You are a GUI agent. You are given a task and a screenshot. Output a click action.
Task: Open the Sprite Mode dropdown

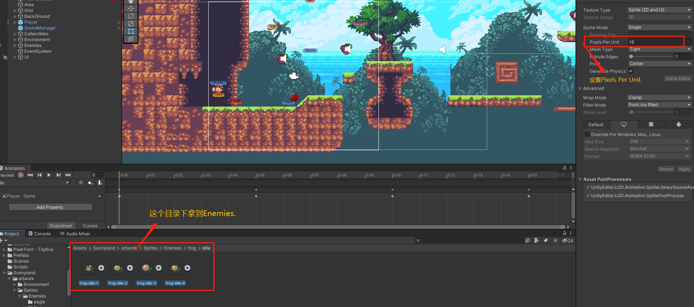coord(659,27)
